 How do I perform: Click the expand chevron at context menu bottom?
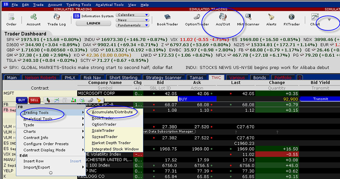pyautogui.click(x=51, y=173)
